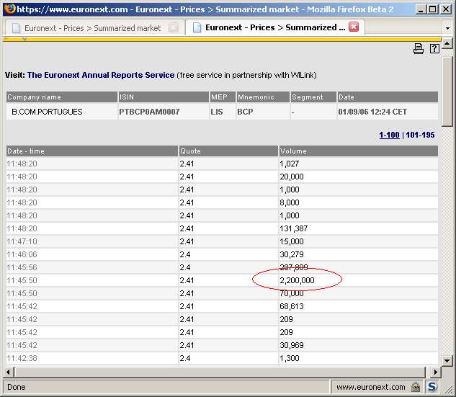
Task: Click the page scroll up arrow
Action: click(x=447, y=44)
